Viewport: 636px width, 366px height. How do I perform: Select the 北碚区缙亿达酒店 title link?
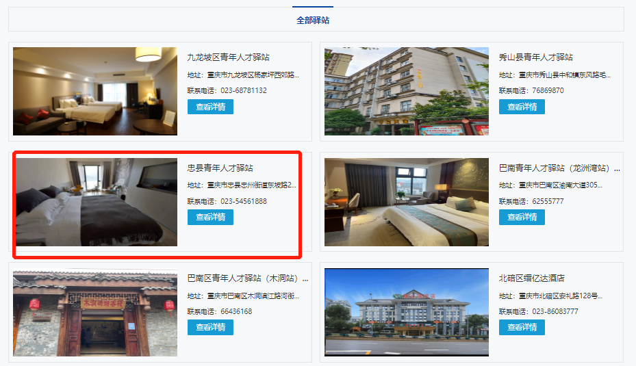pos(532,278)
